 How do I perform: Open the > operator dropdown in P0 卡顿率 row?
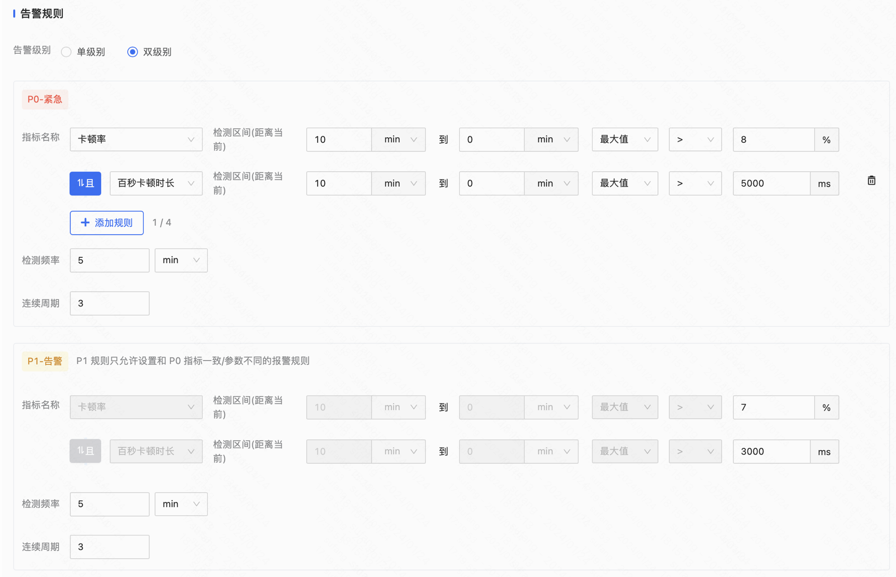pos(695,140)
